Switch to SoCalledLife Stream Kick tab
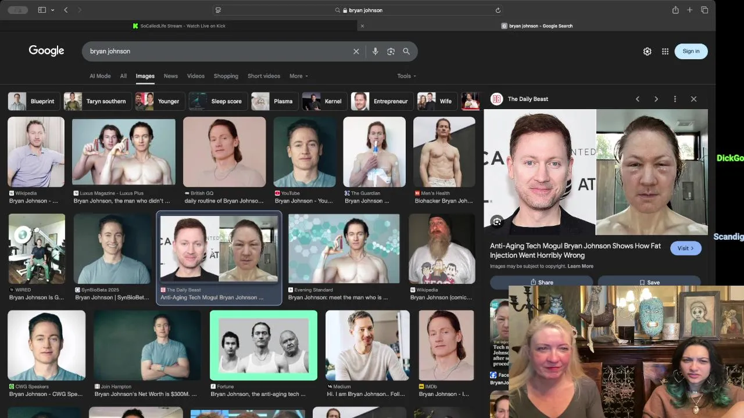Viewport: 744px width, 418px height. click(179, 26)
